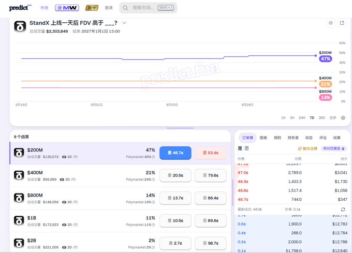Click the 46.7¢ ask price row
This screenshot has width=352, height=253.
(292, 199)
